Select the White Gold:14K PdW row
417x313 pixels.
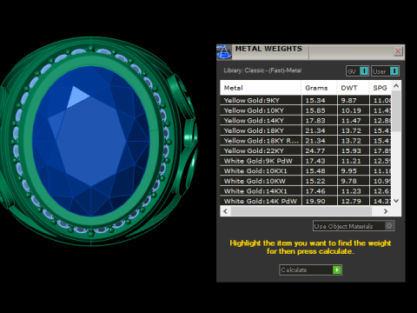pyautogui.click(x=306, y=201)
